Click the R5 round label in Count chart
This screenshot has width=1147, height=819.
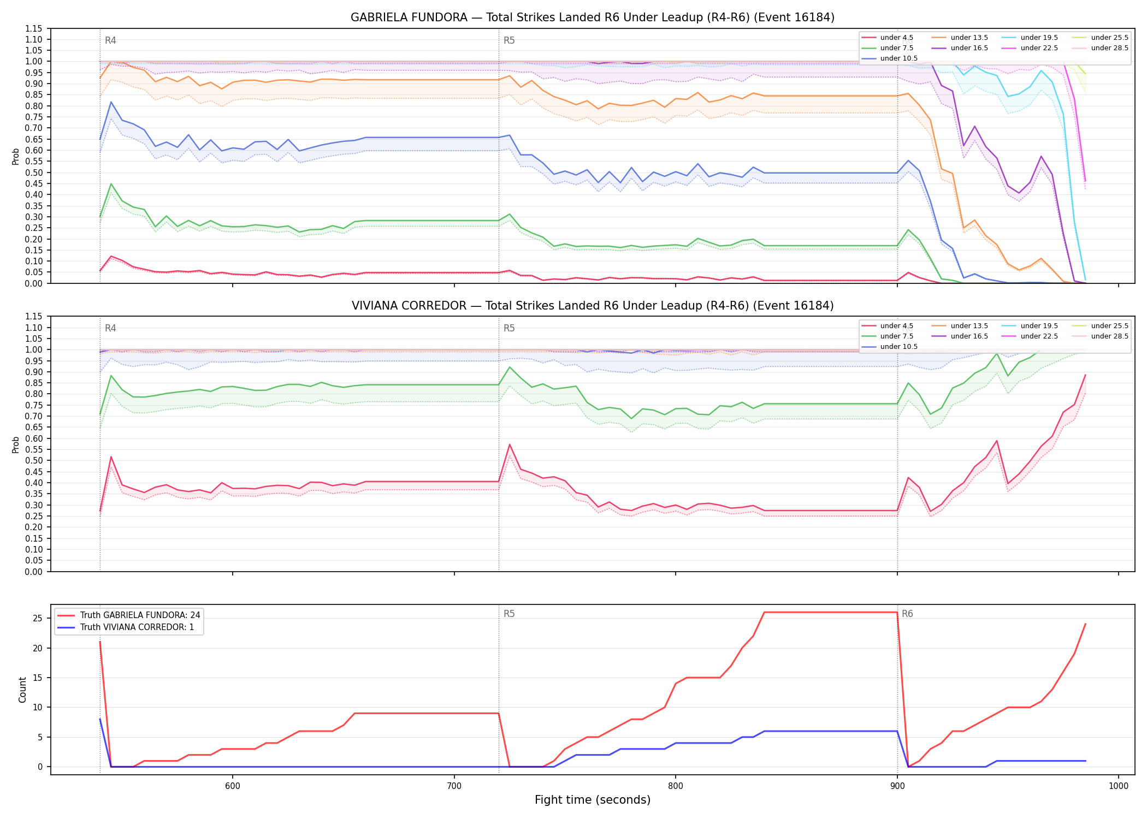coord(509,614)
